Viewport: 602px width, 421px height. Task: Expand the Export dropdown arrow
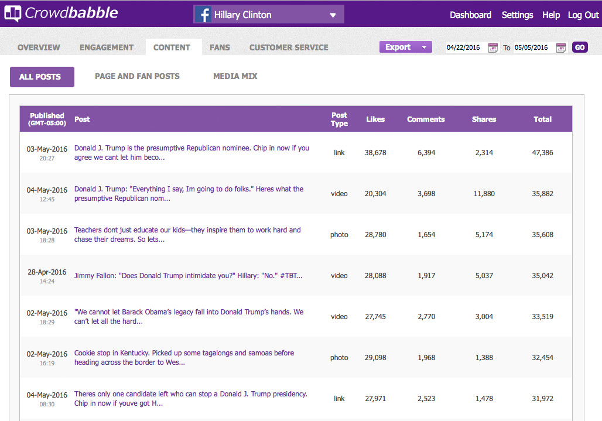pos(424,47)
